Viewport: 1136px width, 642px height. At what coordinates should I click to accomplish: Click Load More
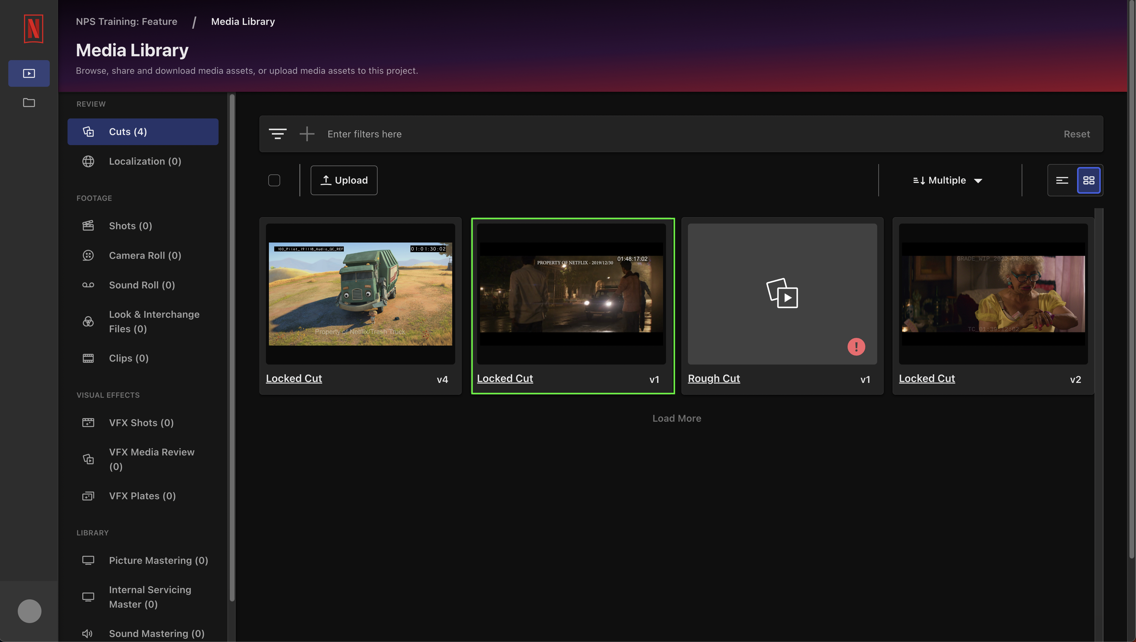tap(676, 418)
